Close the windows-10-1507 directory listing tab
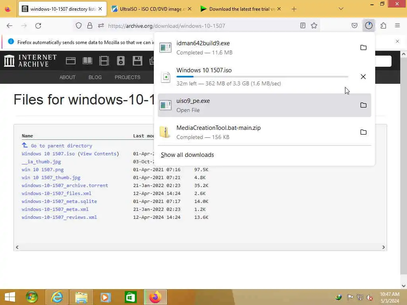The height and width of the screenshot is (305, 407). pos(100,9)
